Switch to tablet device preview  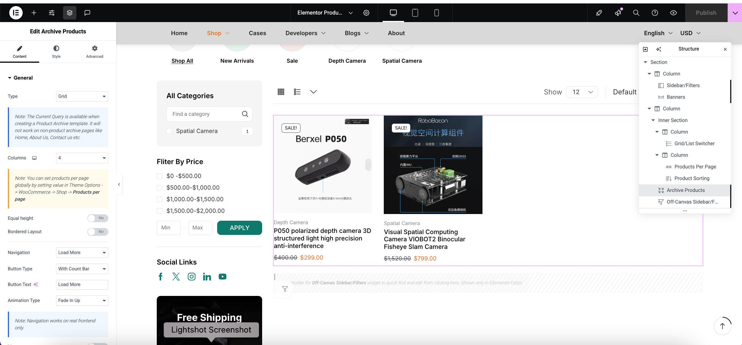tap(415, 13)
